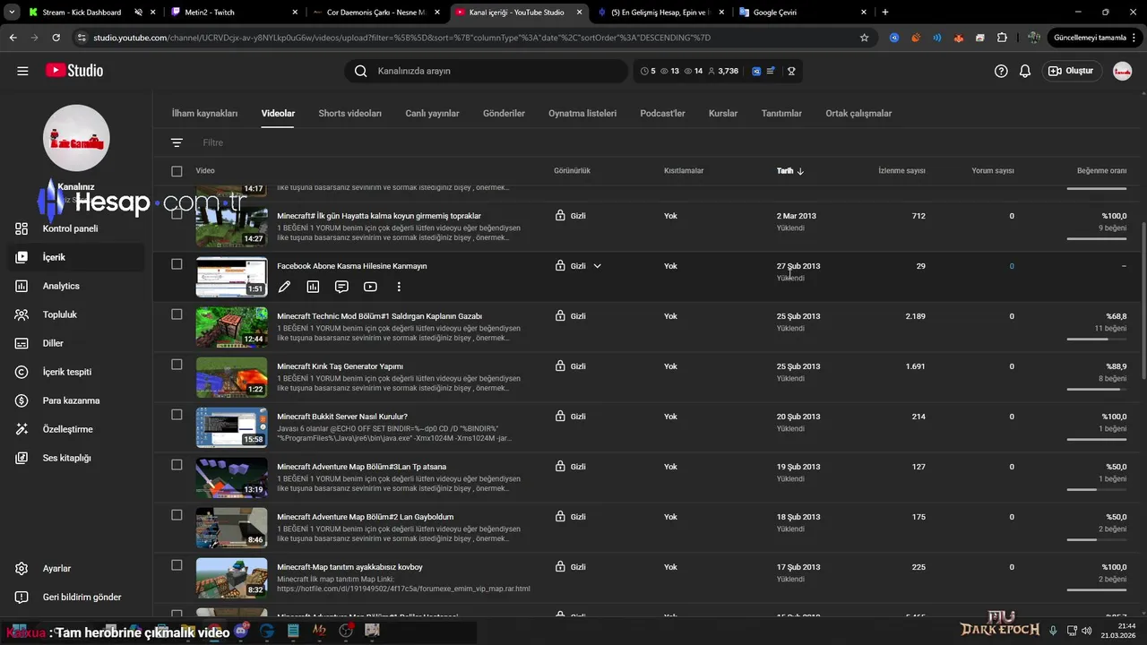Click the Analytics sidebar icon

(x=22, y=286)
